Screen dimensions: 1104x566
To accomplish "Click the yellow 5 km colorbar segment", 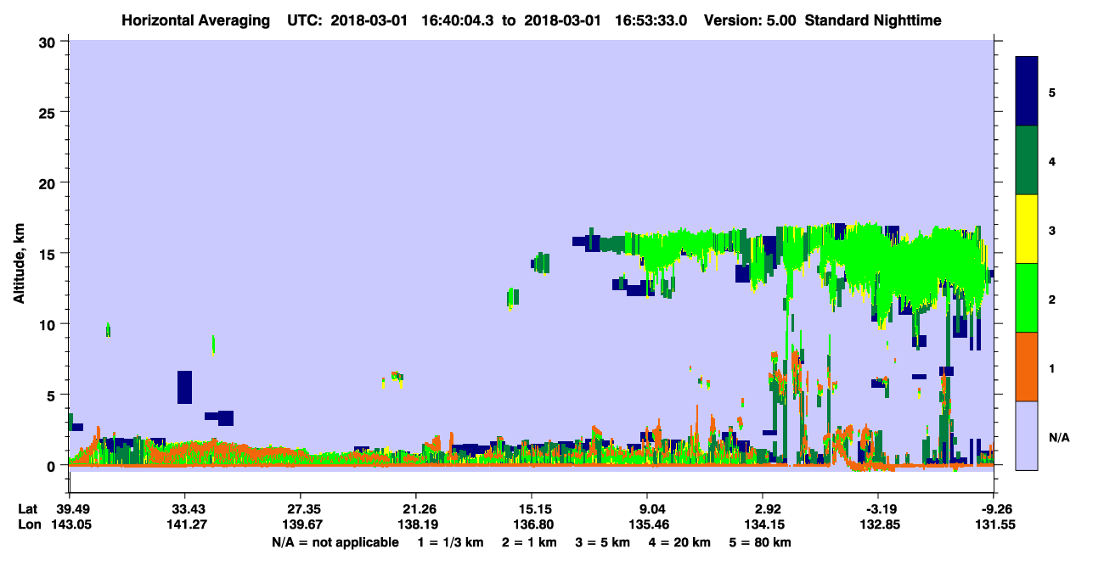I will tap(1027, 229).
